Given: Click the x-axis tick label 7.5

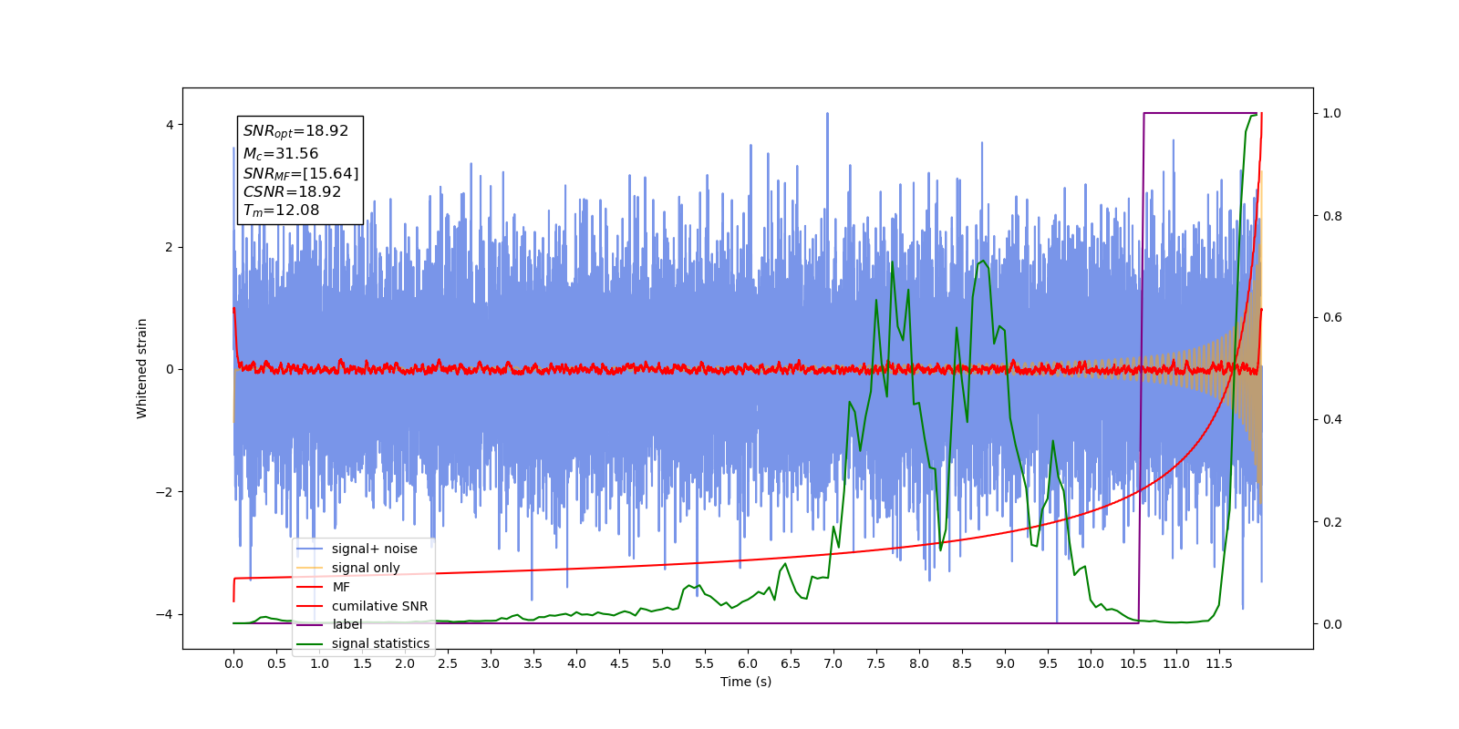Looking at the screenshot, I should click(x=876, y=663).
